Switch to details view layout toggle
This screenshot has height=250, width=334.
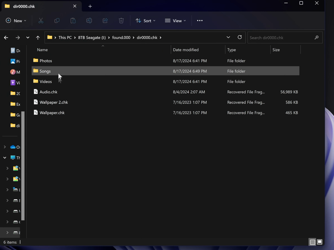pyautogui.click(x=312, y=242)
